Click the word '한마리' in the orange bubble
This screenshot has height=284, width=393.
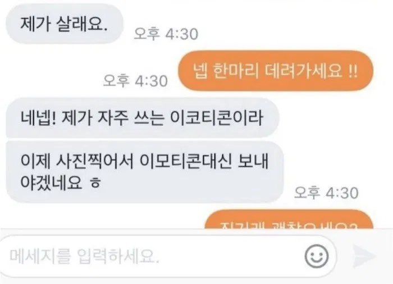pyautogui.click(x=236, y=71)
